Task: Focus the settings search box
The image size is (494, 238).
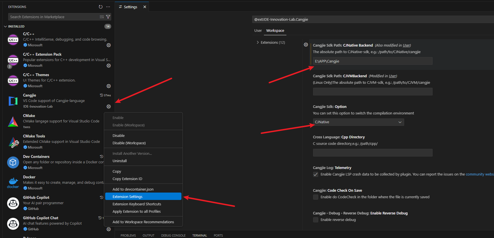Action: [373, 19]
